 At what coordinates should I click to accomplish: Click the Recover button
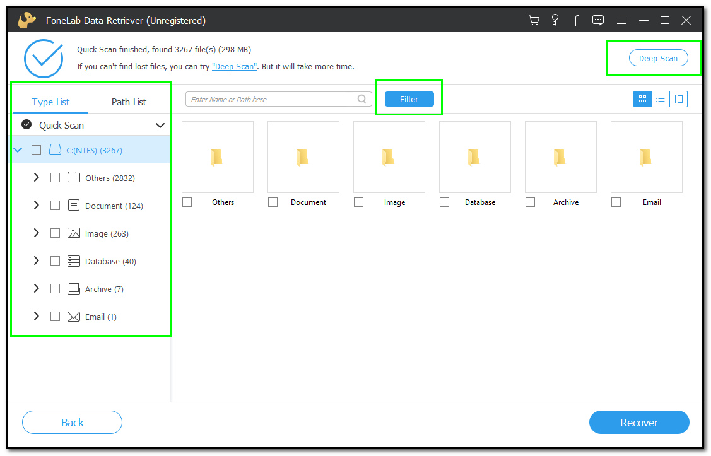(639, 423)
